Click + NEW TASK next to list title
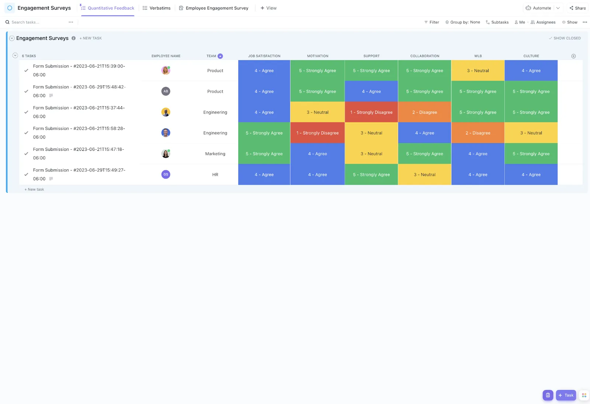 tap(91, 38)
